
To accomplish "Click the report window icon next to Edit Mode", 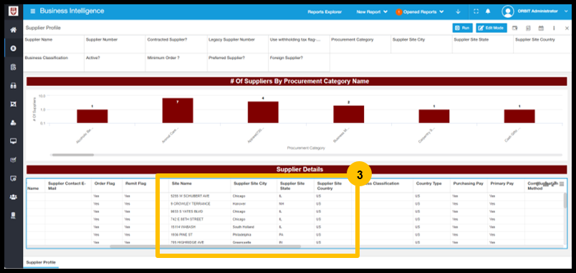I will 515,28.
